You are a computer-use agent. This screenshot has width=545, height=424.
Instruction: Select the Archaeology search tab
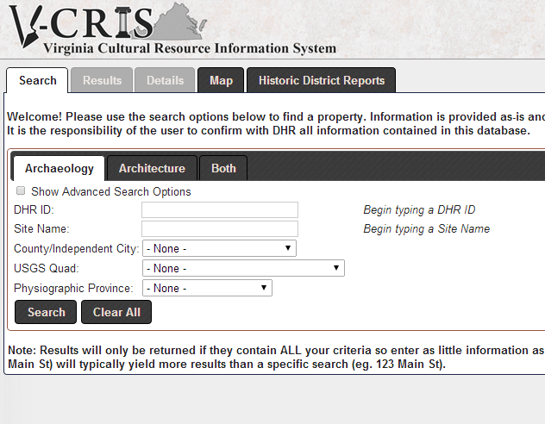coord(60,168)
